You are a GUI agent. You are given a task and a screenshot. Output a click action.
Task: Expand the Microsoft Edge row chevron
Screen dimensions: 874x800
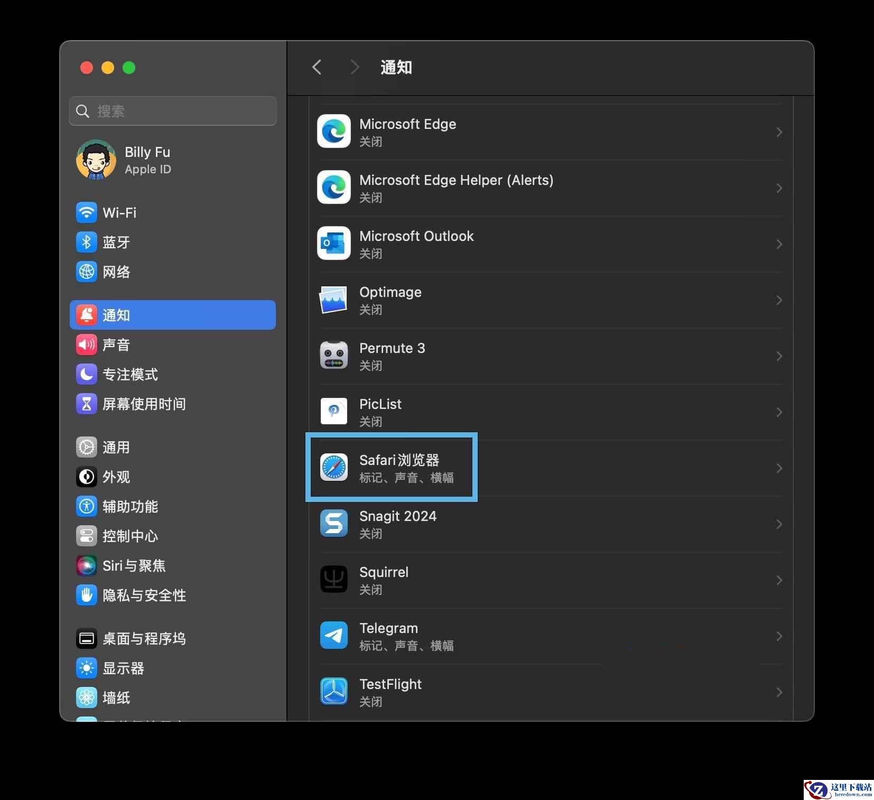[x=779, y=132]
